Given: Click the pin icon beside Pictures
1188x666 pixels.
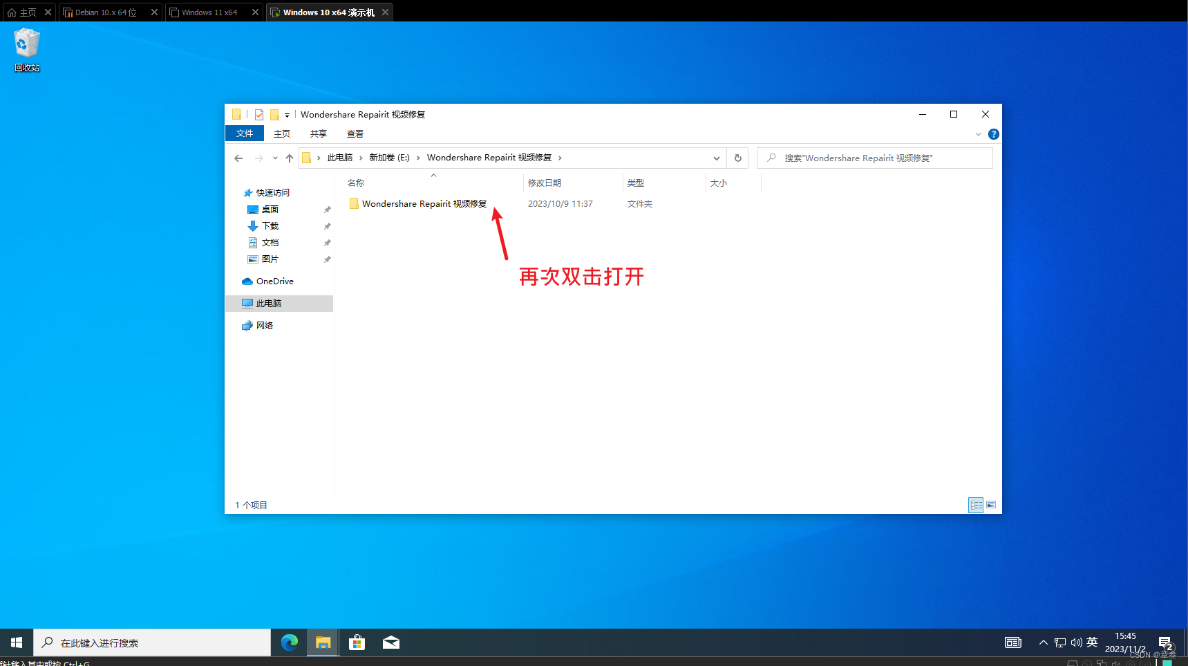Looking at the screenshot, I should click(328, 259).
